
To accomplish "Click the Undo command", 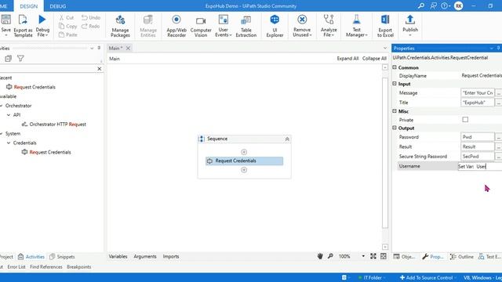I will coord(91,17).
